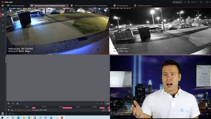Open Windows taskbar search
The width and height of the screenshot is (211, 119).
pos(8,118)
